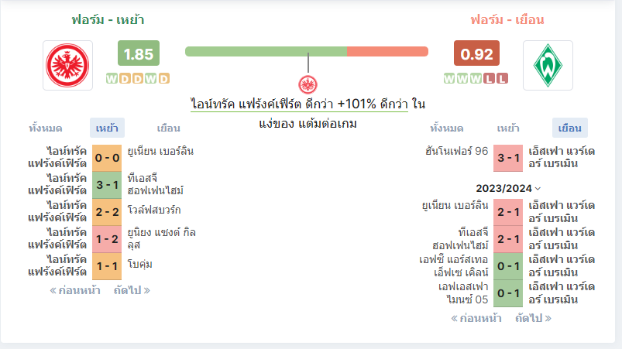Image resolution: width=622 pixels, height=349 pixels.
Task: Click last D badge in home form
Action: click(x=164, y=78)
